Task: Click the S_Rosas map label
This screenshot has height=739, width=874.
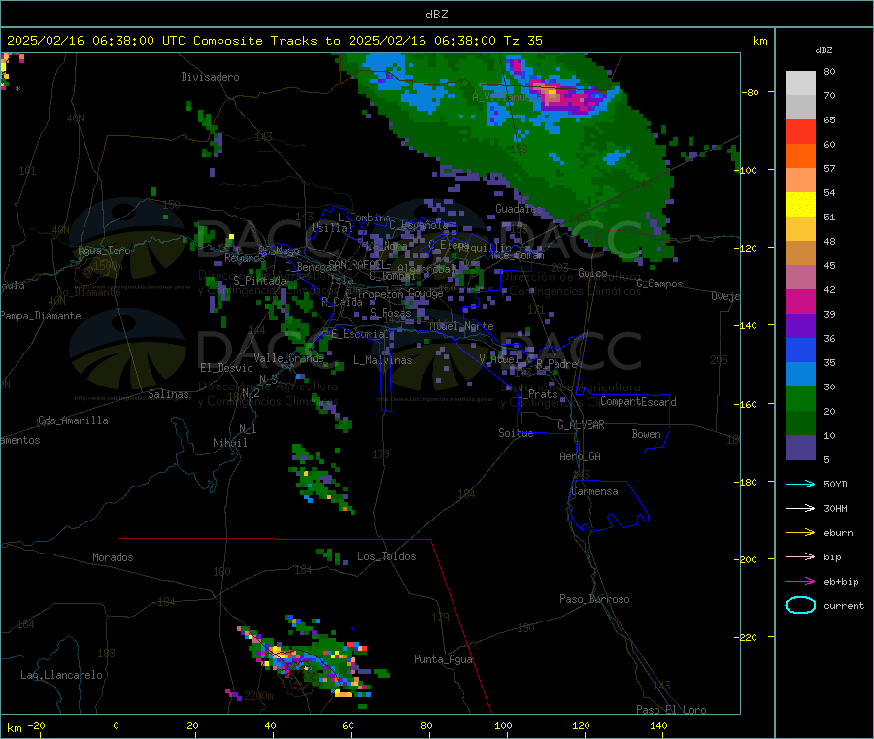Action: tap(390, 313)
